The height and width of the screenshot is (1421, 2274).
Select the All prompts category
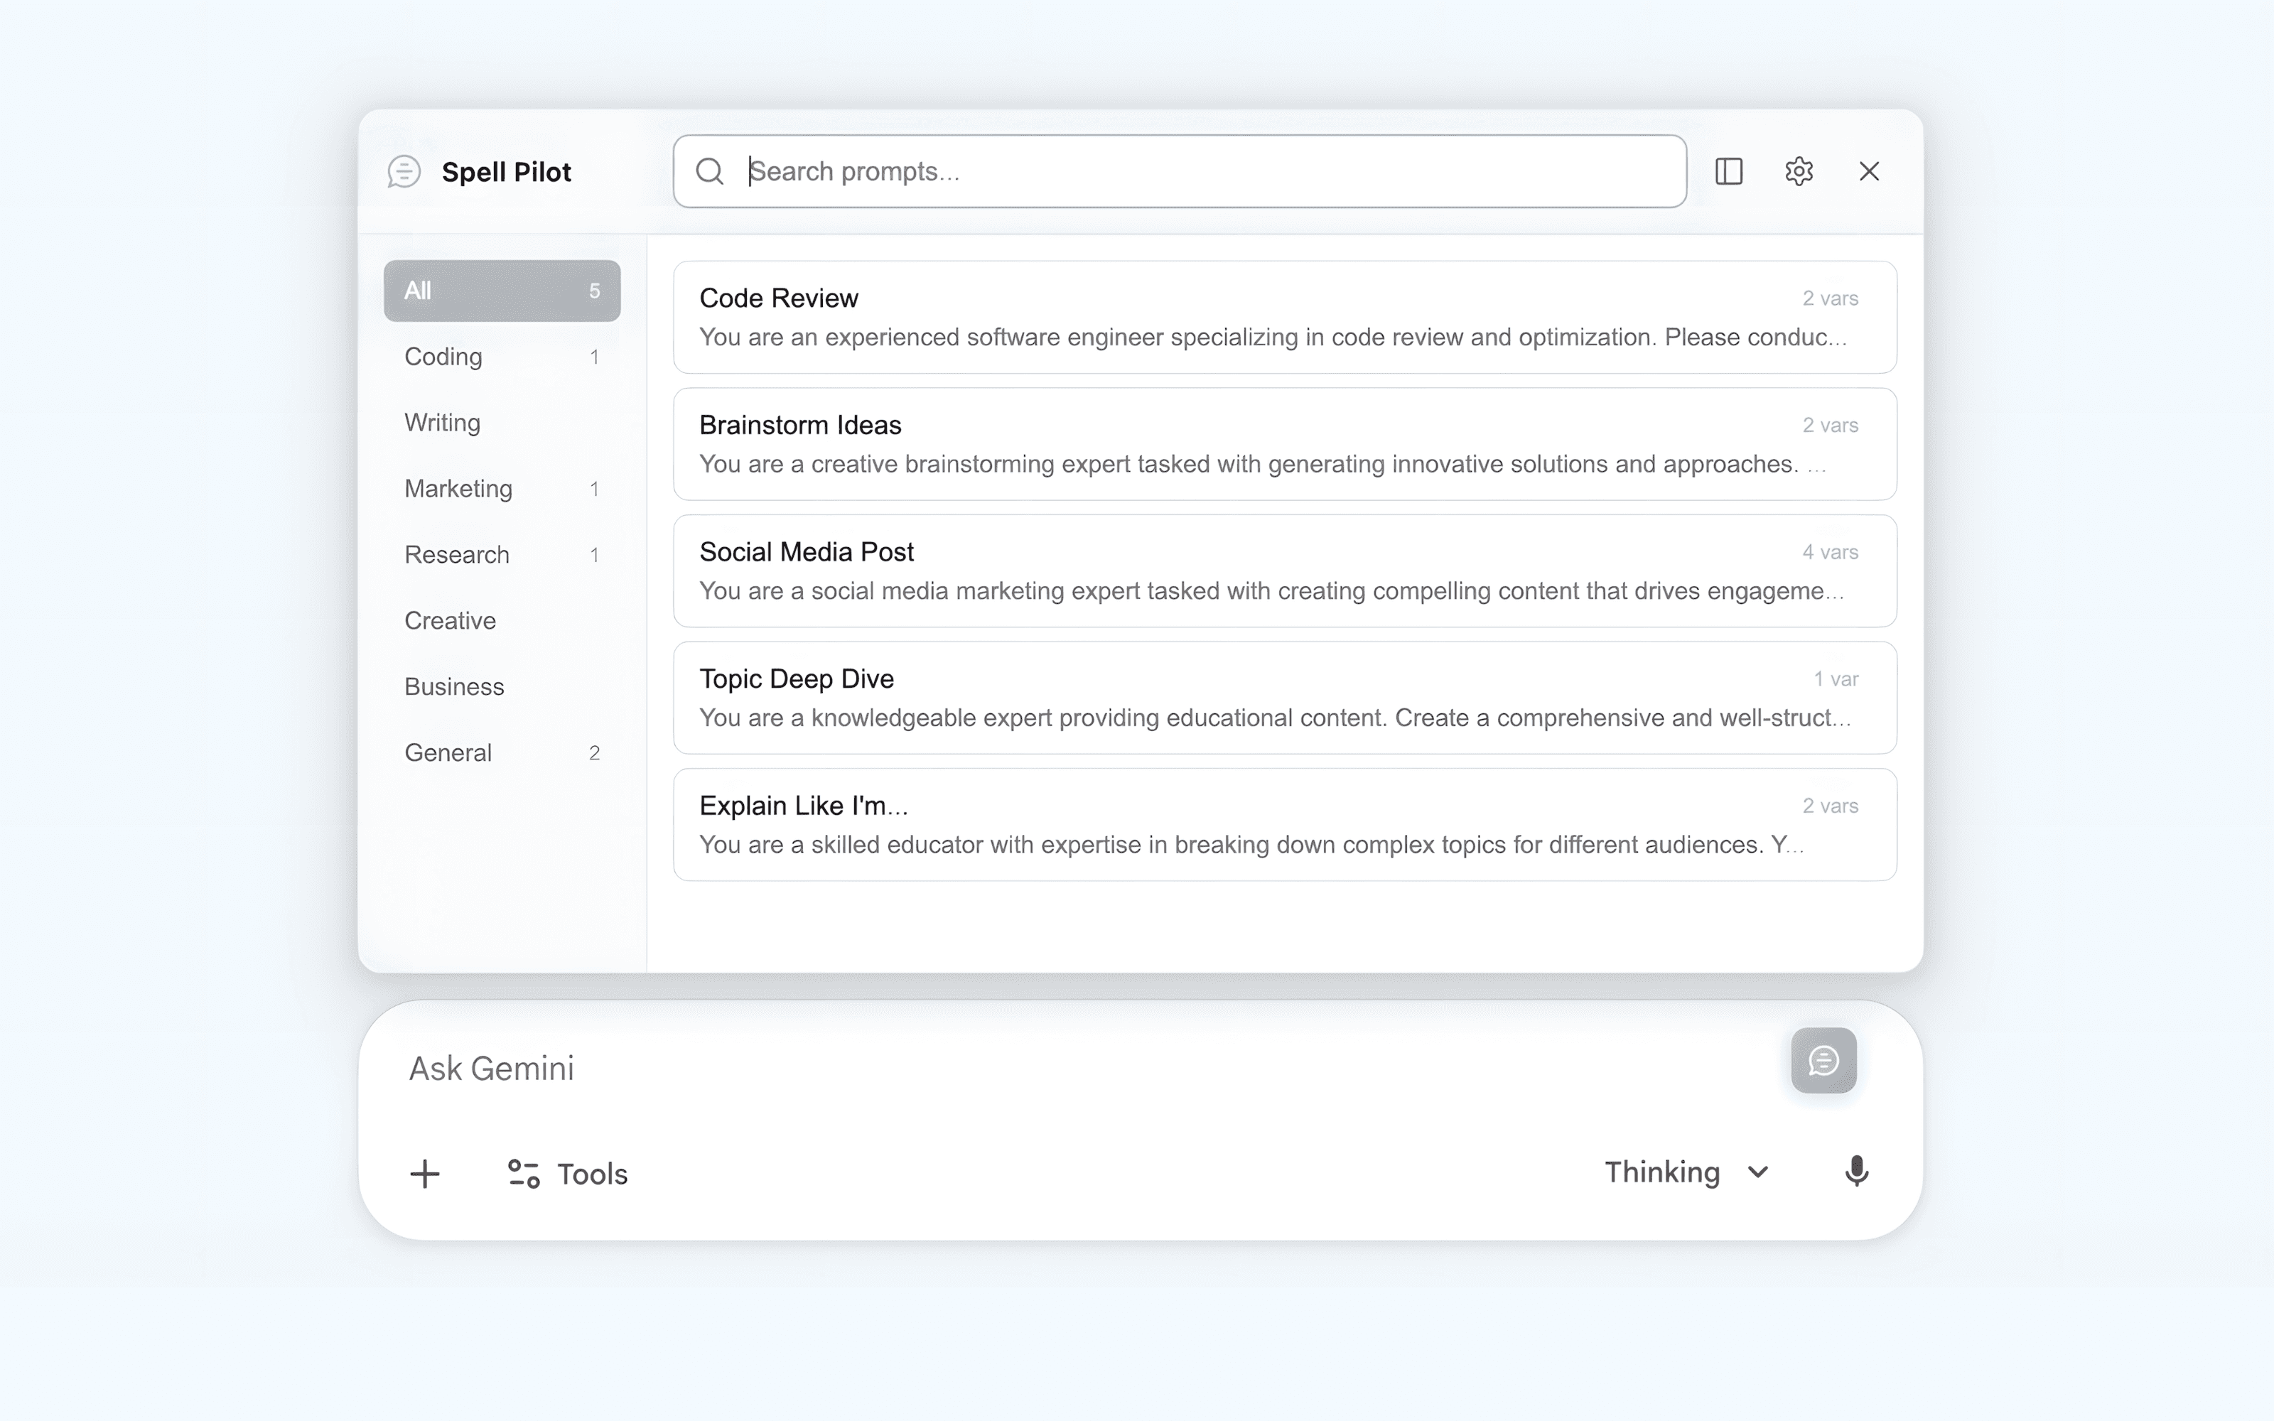pyautogui.click(x=501, y=291)
